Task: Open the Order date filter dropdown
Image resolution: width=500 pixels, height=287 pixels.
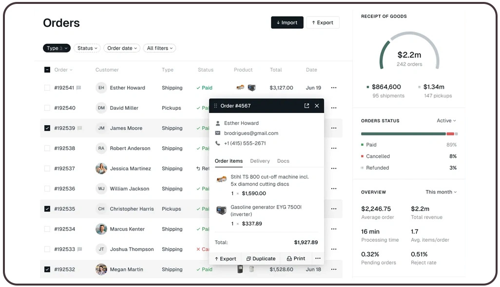Action: tap(122, 48)
